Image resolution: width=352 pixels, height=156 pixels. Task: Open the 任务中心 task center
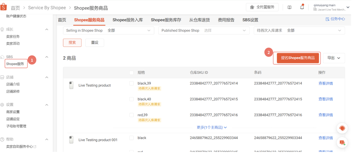(335, 19)
